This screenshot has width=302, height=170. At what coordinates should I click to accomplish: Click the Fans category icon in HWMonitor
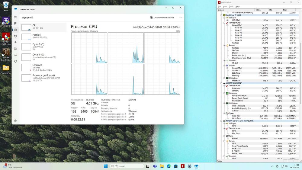[x=227, y=136]
